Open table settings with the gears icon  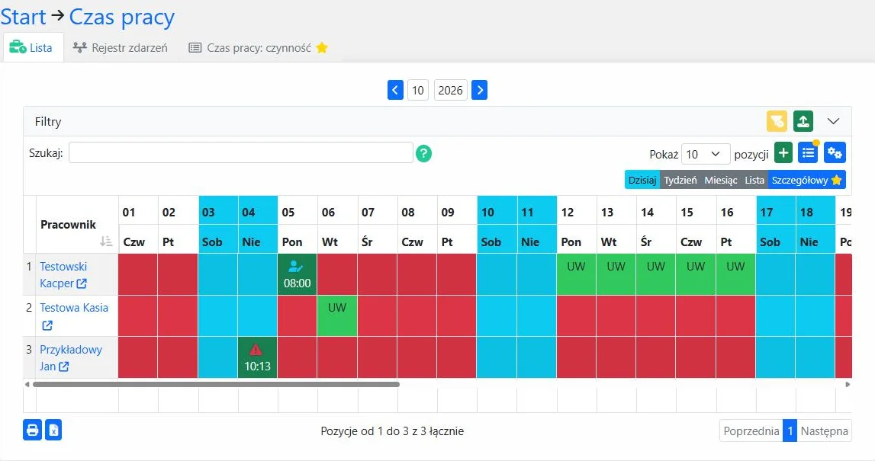(x=835, y=152)
